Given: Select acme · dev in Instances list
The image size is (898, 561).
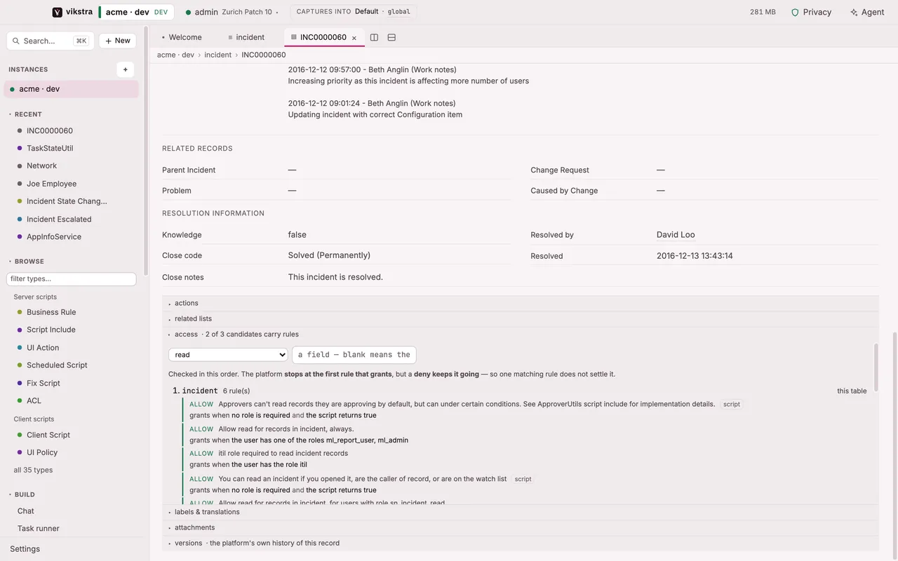Looking at the screenshot, I should click(x=72, y=89).
